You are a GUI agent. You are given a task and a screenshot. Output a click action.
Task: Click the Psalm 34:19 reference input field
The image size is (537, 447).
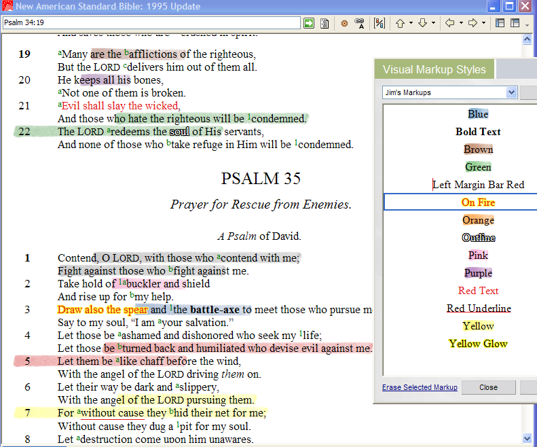pyautogui.click(x=151, y=22)
